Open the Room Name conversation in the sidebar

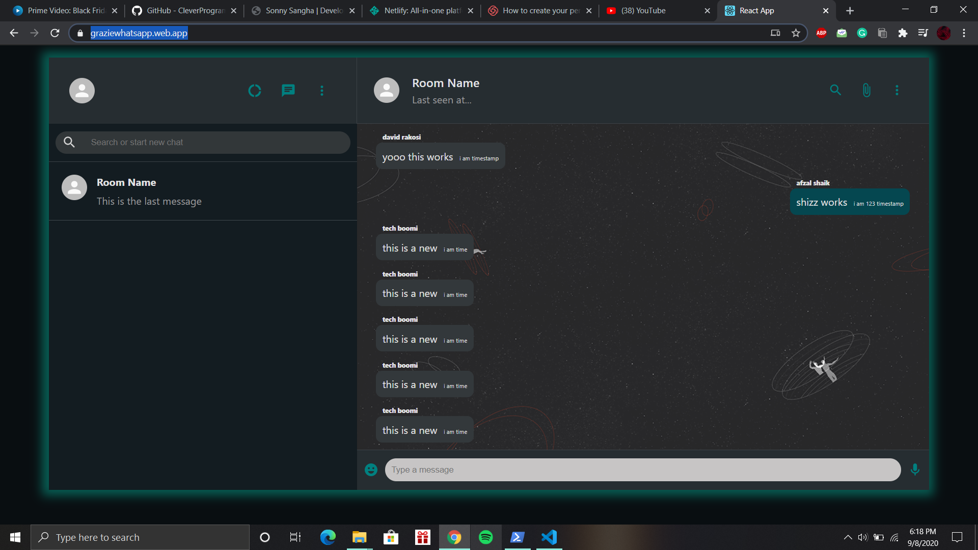pos(153,191)
